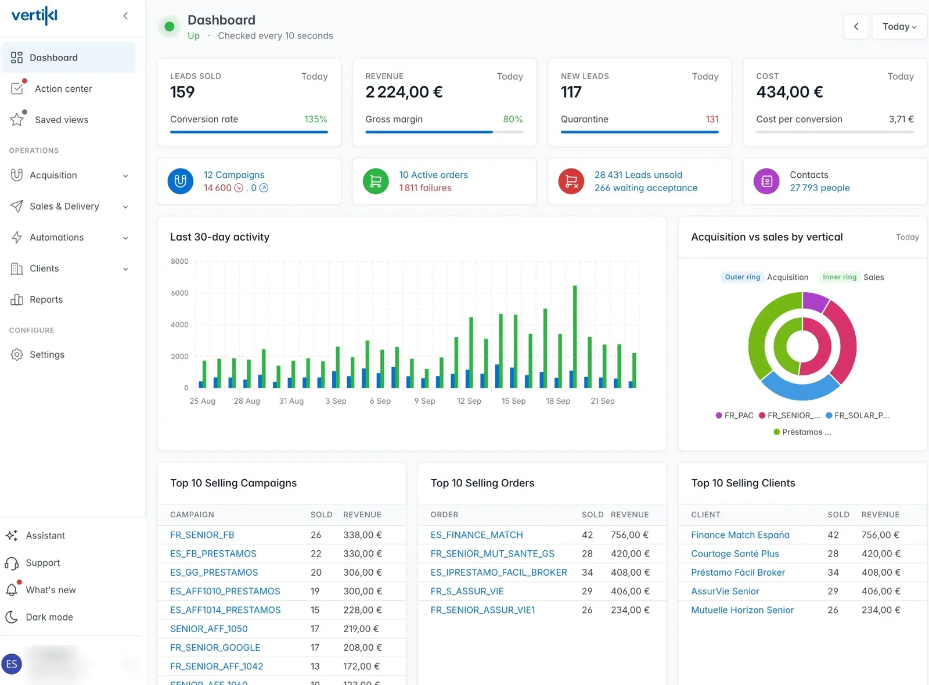The image size is (929, 685).
Task: Click the Dashboard grid icon in the sidebar
Action: (x=17, y=58)
